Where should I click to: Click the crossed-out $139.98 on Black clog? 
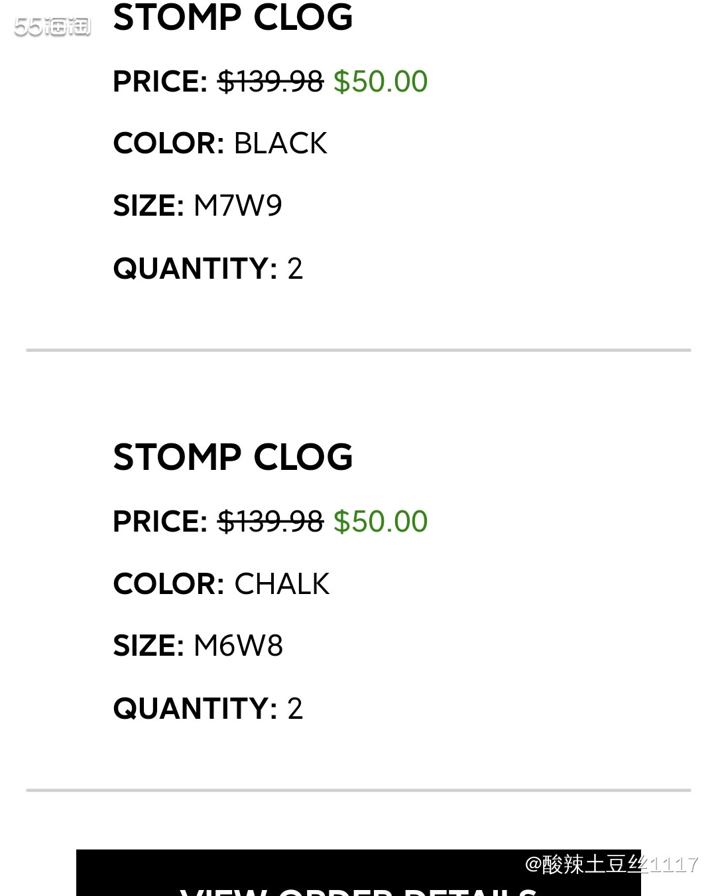click(x=270, y=82)
